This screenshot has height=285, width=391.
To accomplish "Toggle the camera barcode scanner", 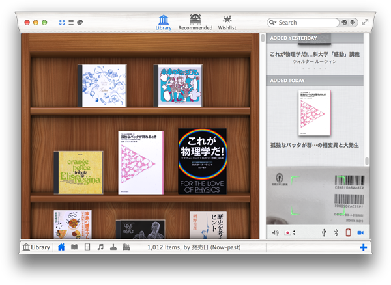I will tap(360, 232).
